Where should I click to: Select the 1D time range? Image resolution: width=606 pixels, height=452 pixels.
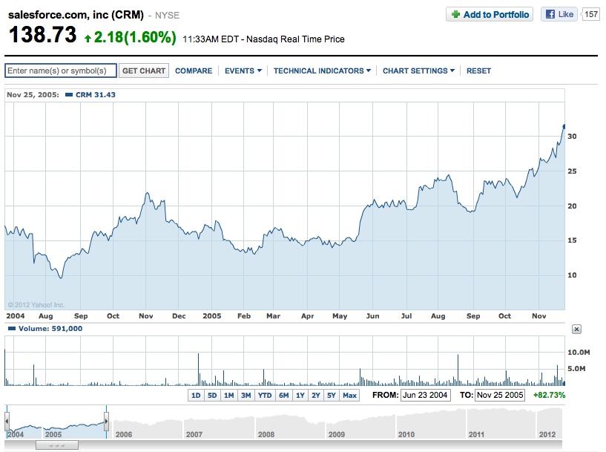tap(196, 395)
